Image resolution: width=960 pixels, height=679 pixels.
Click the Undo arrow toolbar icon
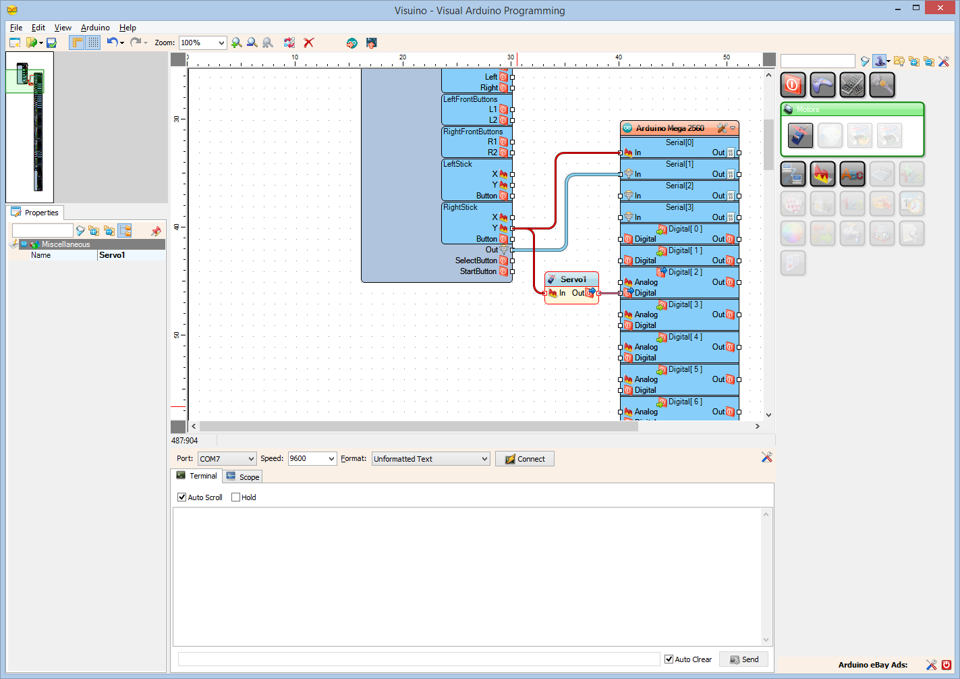[x=112, y=42]
